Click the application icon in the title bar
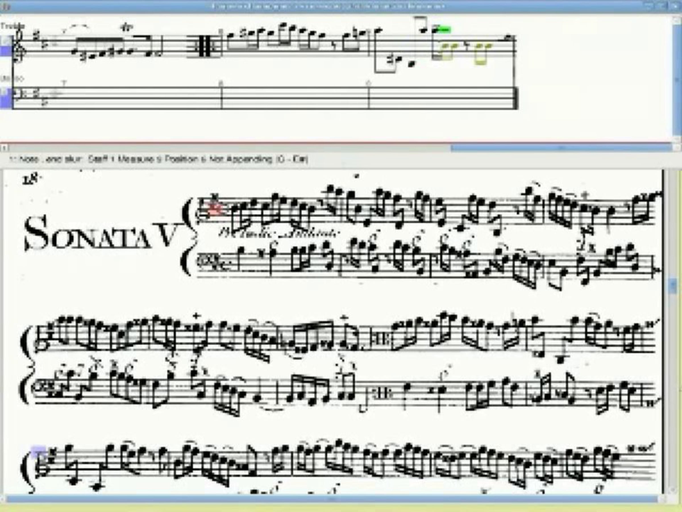 pos(5,6)
